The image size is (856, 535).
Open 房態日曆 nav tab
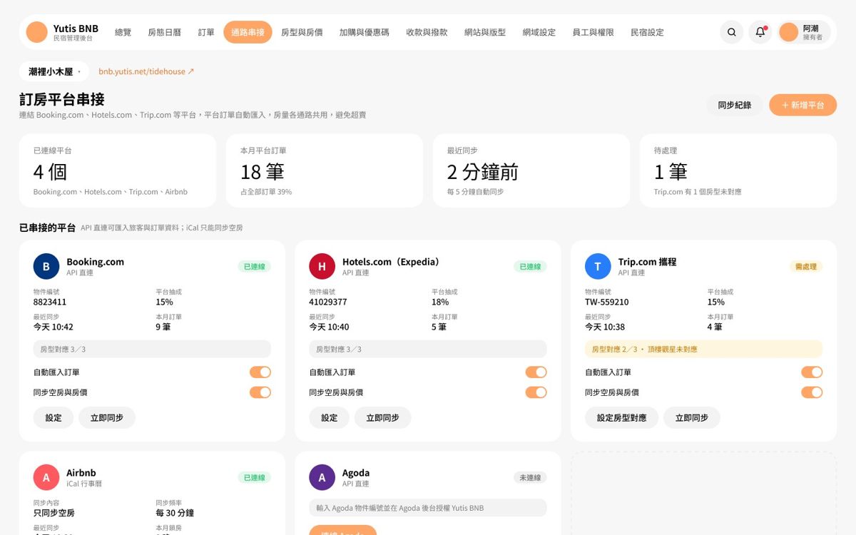coord(165,32)
